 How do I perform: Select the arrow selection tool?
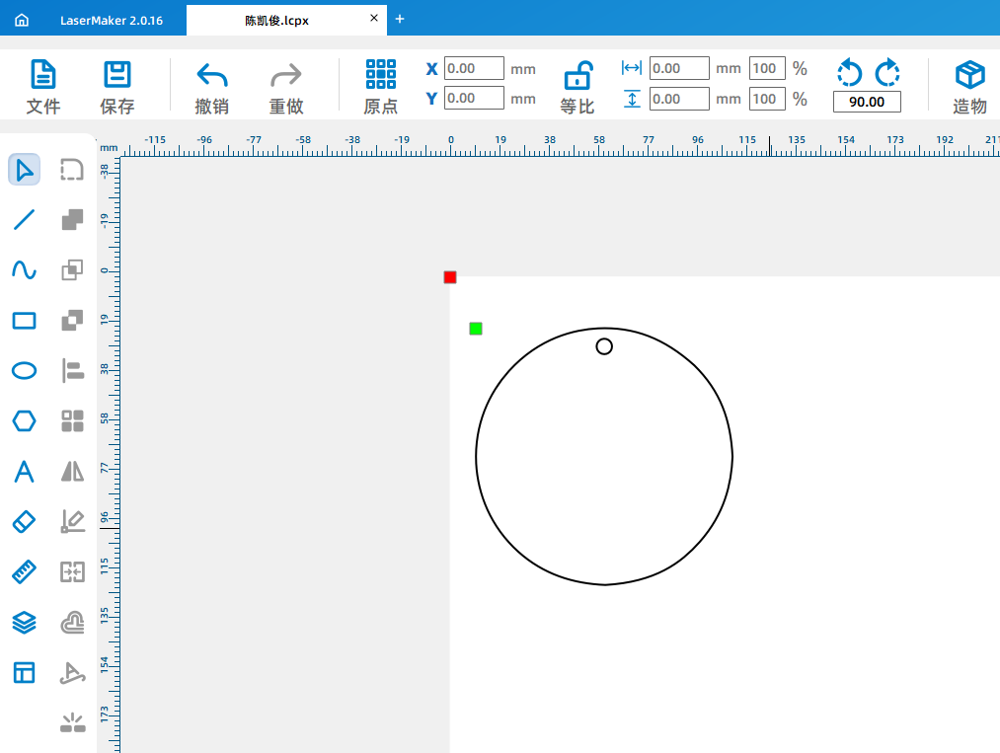pyautogui.click(x=25, y=170)
